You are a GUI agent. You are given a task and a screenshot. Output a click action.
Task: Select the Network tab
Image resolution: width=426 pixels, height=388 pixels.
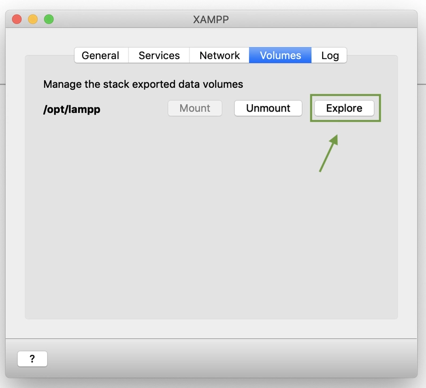(219, 55)
